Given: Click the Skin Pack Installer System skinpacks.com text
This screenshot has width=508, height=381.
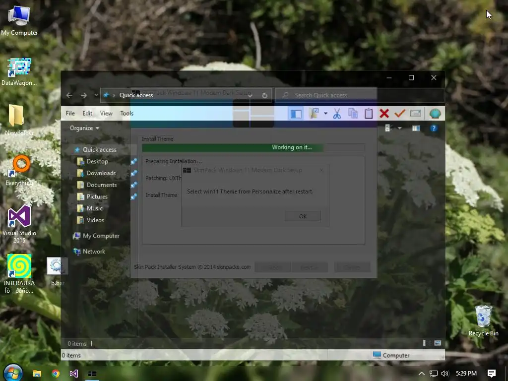Looking at the screenshot, I should 192,267.
